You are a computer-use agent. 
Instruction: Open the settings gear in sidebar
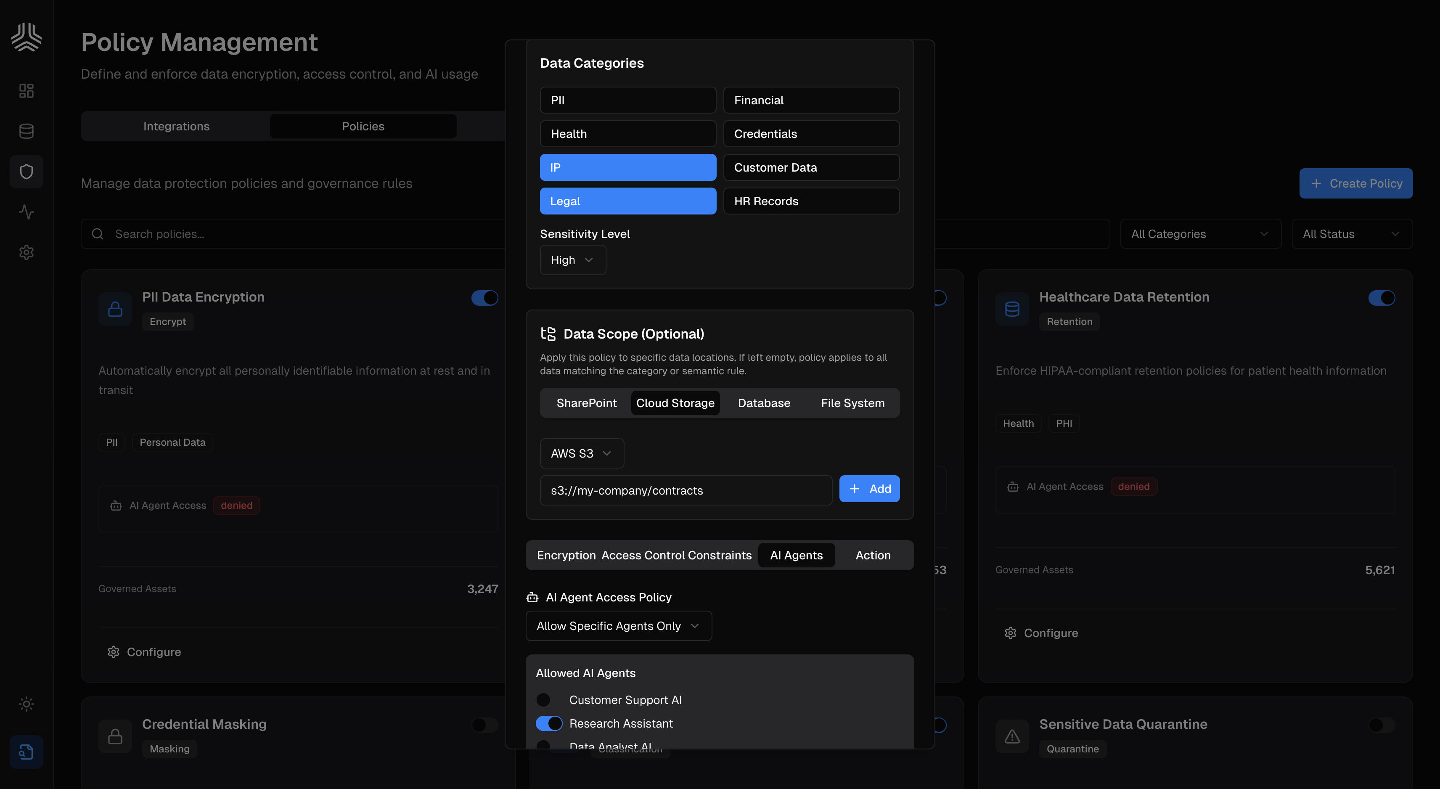coord(26,252)
